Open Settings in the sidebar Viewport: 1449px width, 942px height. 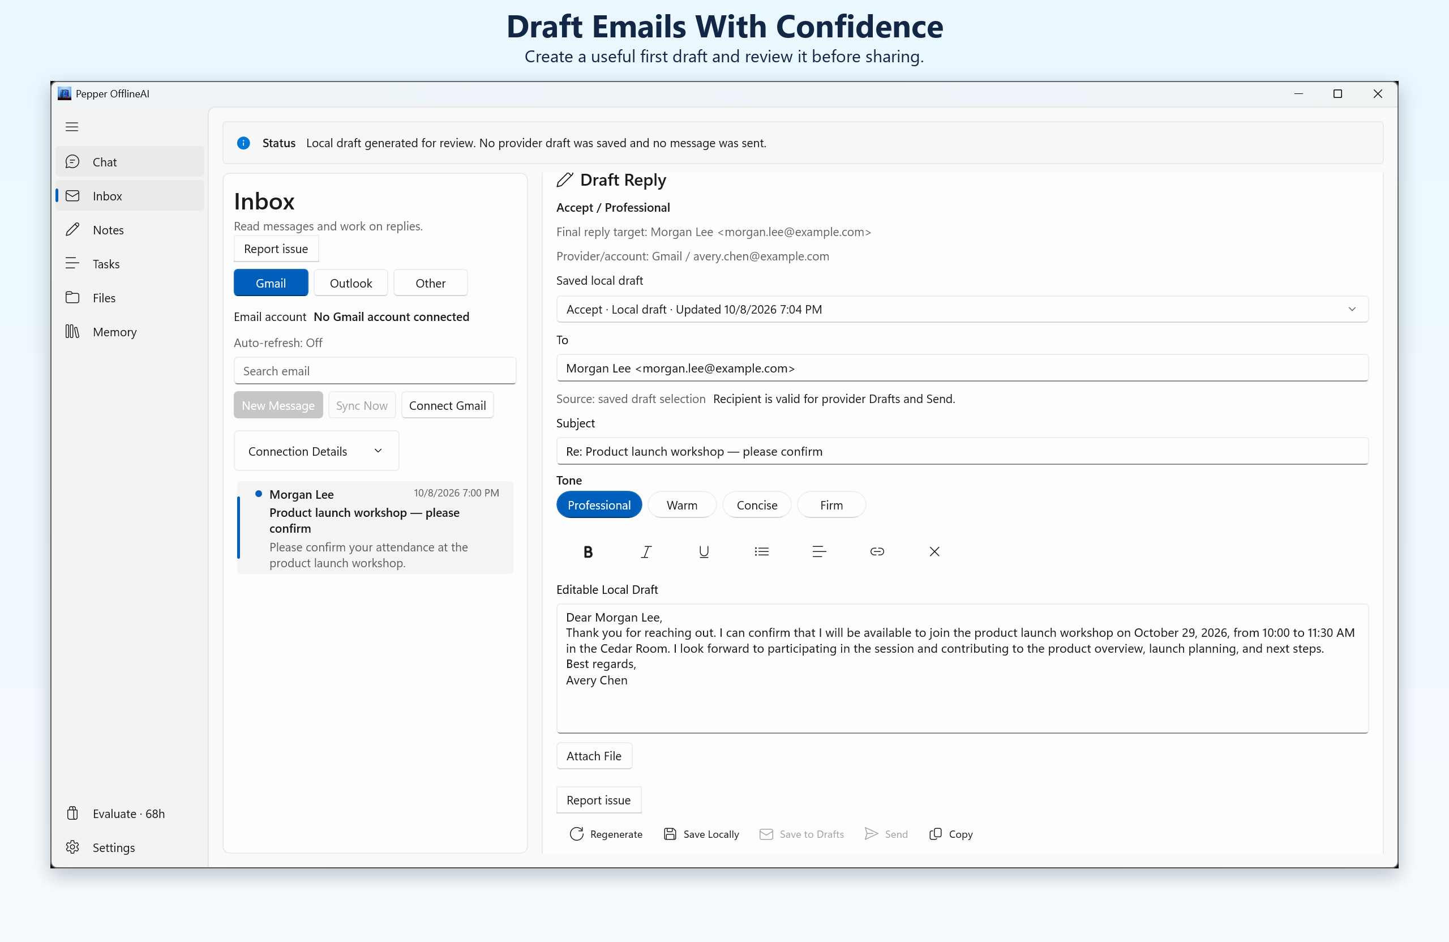click(x=130, y=847)
